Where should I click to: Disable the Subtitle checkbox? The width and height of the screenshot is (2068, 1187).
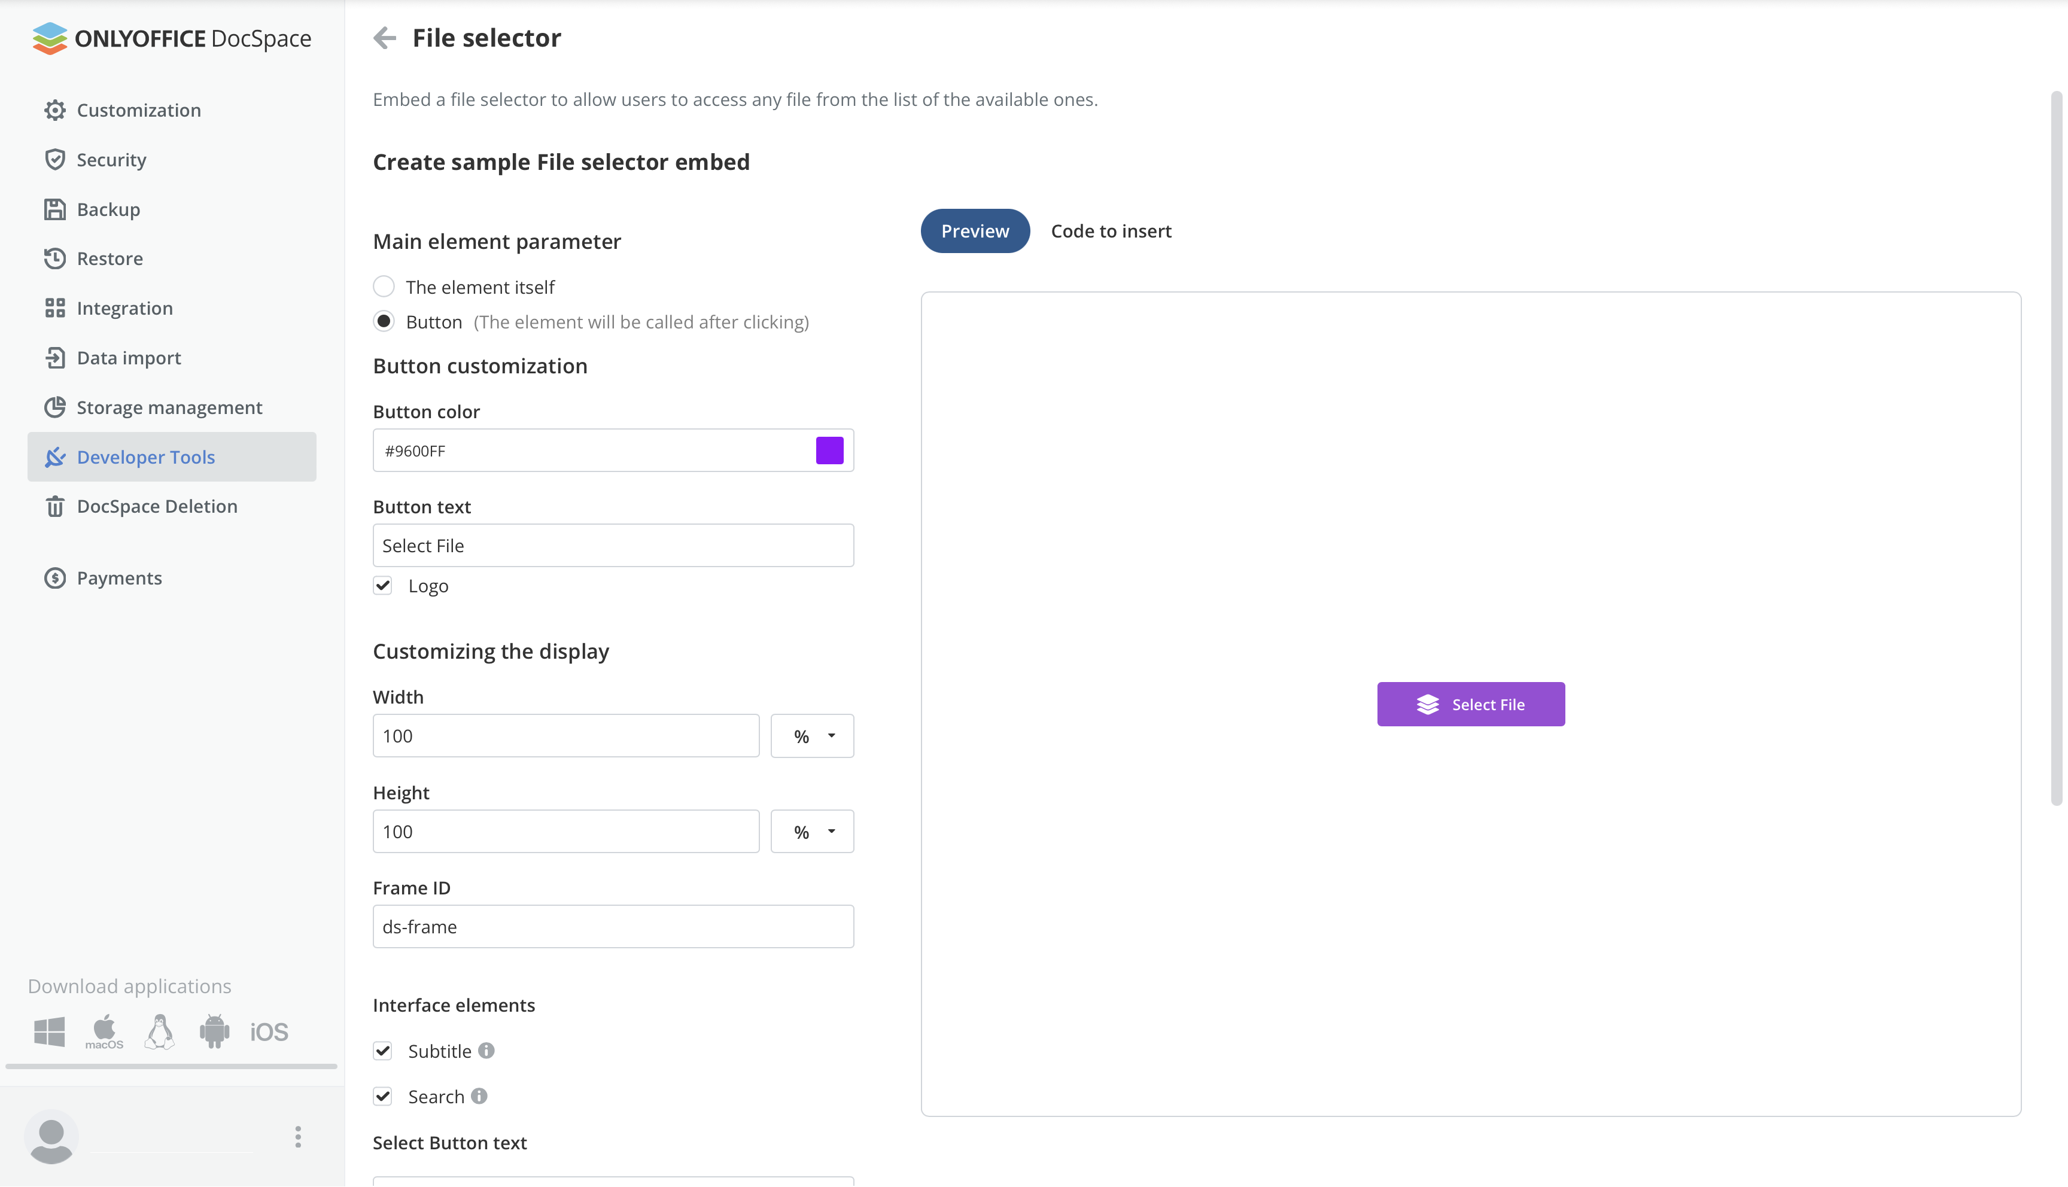[383, 1051]
